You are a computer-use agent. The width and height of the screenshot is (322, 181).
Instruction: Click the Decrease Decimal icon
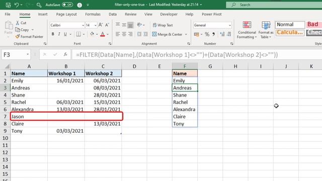(x=229, y=34)
